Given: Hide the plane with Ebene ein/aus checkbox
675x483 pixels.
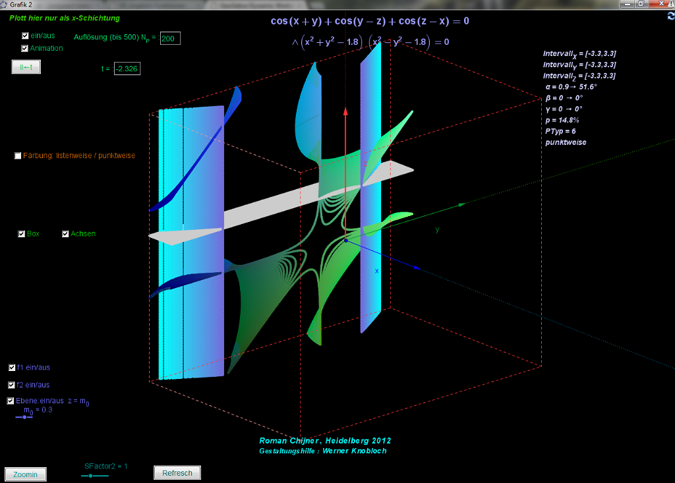Looking at the screenshot, I should point(11,401).
